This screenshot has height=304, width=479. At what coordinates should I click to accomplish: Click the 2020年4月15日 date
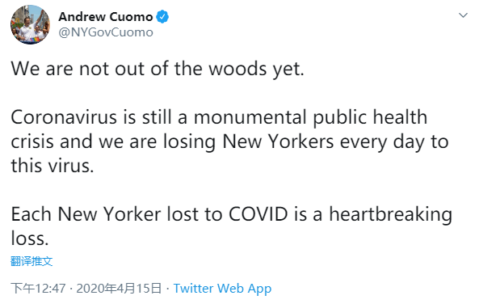coord(119,288)
